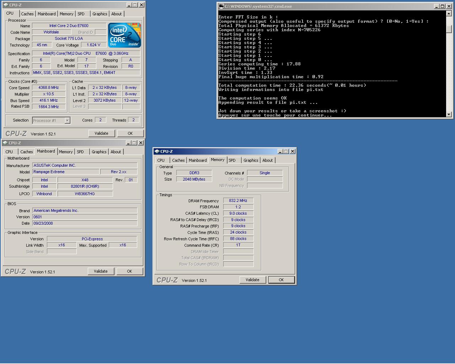Viewport: 455px width, 364px height.
Task: Click OK in the Mainboard window
Action: point(129,271)
